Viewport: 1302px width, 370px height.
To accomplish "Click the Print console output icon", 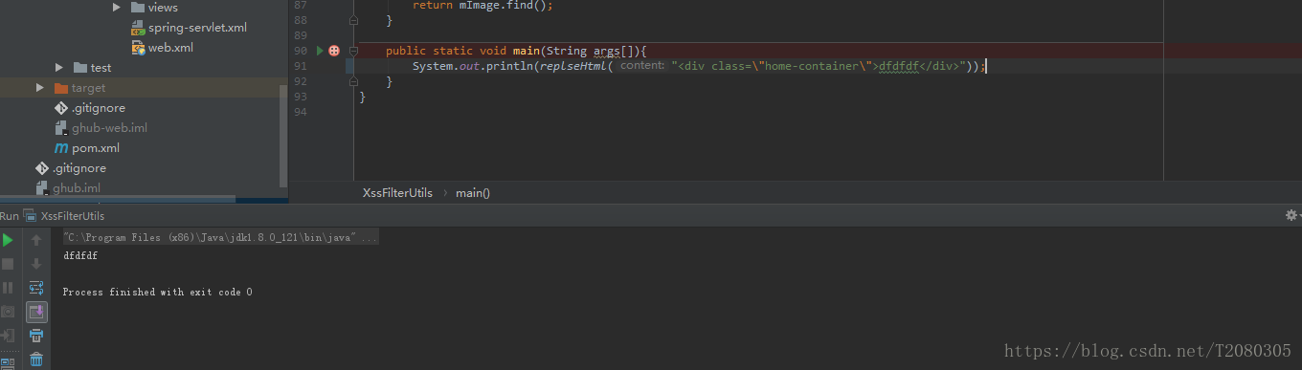I will click(36, 336).
